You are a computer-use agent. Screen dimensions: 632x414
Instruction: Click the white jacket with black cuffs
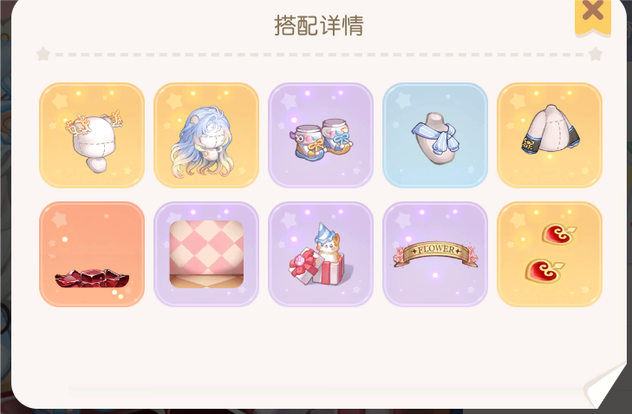point(550,135)
